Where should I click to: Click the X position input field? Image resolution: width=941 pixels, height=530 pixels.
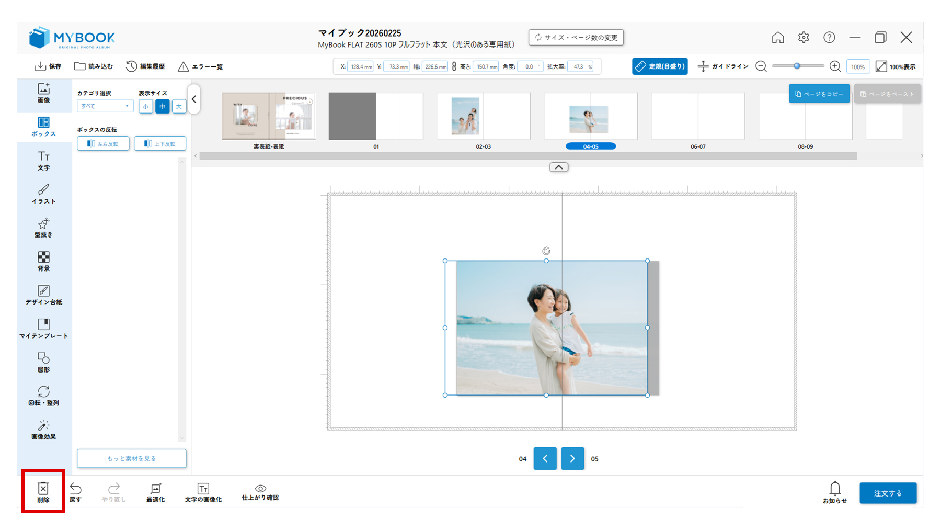tap(361, 66)
